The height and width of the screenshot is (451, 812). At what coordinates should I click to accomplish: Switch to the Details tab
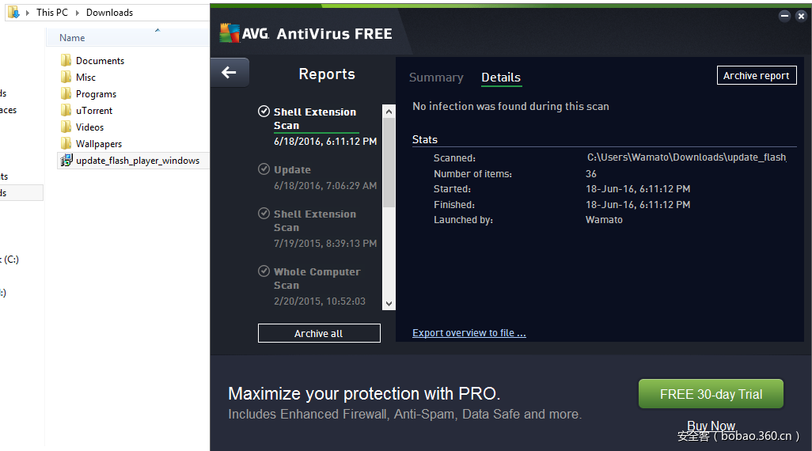click(501, 78)
